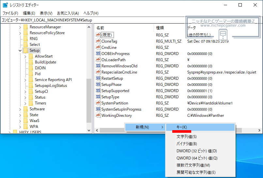Click the DWORD icon of OOBEInProgress
Image resolution: width=263 pixels, height=178 pixels.
tap(98, 53)
